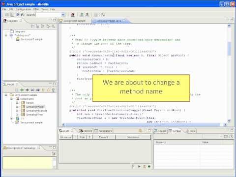Select the Description of Genealogy panel tab

pyautogui.click(x=21, y=148)
